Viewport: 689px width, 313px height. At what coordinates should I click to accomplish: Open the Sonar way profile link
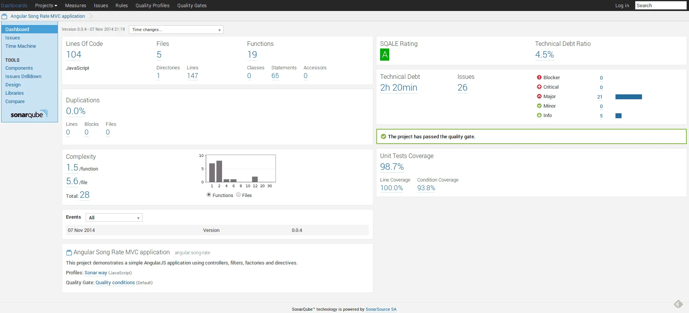click(x=96, y=273)
